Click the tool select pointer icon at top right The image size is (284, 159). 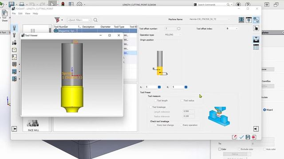click(x=256, y=20)
